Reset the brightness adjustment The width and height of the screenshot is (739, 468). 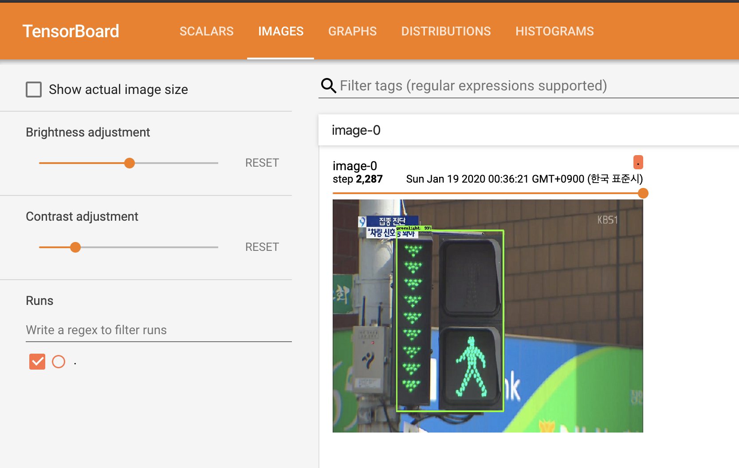[262, 163]
